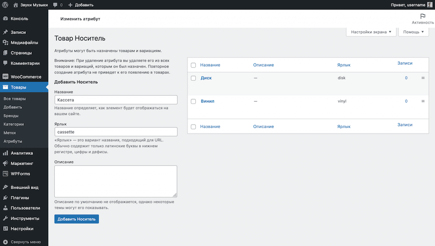Click the Добавить Носитель button
This screenshot has height=246, width=435.
point(77,219)
